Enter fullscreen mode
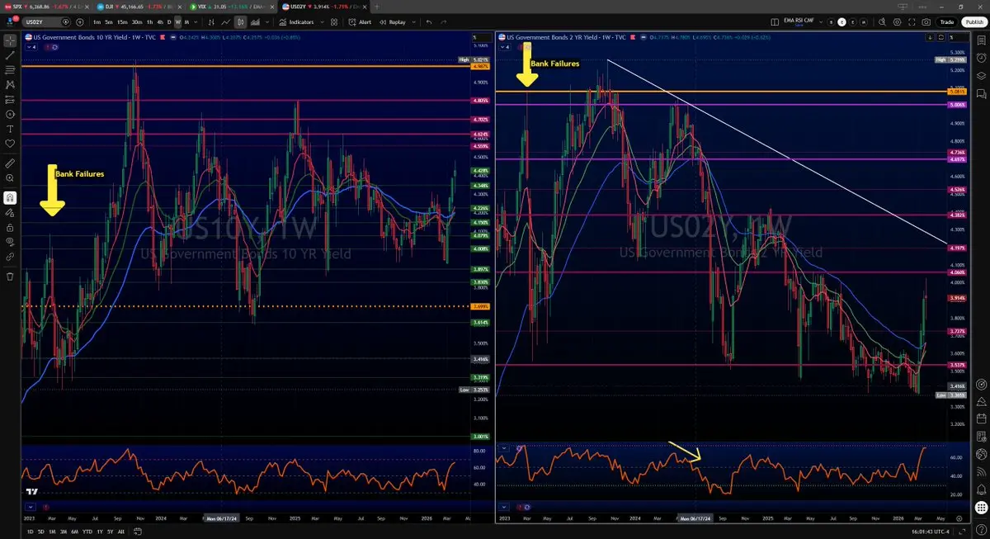Screen dimensions: 990x539 pyautogui.click(x=912, y=21)
